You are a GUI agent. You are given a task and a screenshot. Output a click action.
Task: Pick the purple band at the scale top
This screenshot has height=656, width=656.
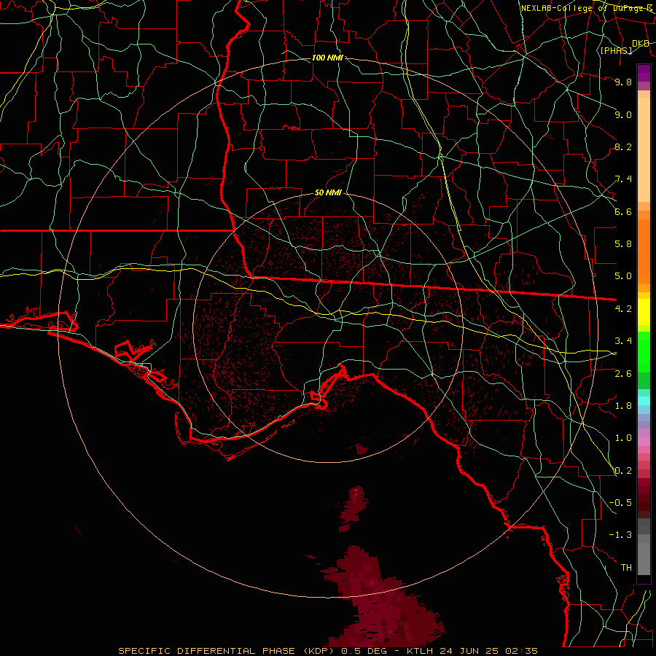coord(644,73)
